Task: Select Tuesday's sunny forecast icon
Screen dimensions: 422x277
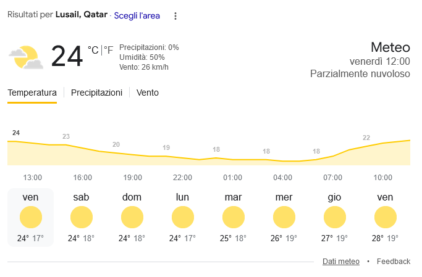Action: point(233,217)
